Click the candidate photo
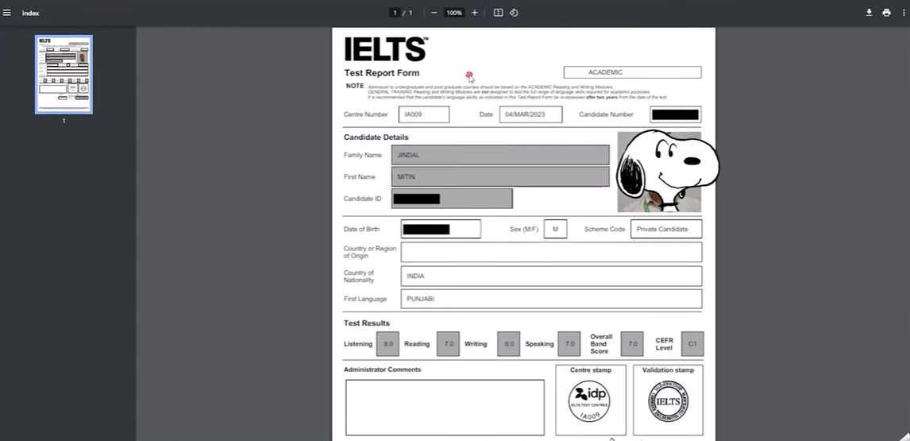The image size is (910, 441). pos(659,172)
